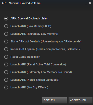Select Launch ARK (Extremely Low Memory) radio
Screen dimensions: 93x105
[6, 34]
